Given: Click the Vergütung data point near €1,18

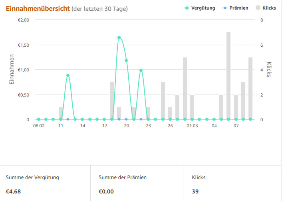Looking at the screenshot, I should (126, 61).
